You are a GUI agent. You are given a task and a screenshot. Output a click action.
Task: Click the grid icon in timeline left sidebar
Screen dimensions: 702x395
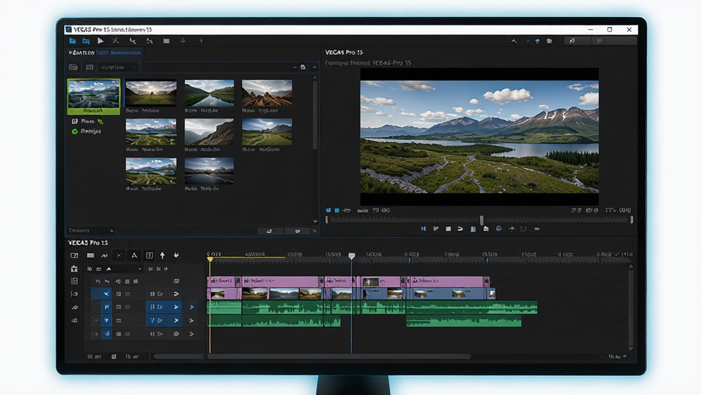coord(74,281)
